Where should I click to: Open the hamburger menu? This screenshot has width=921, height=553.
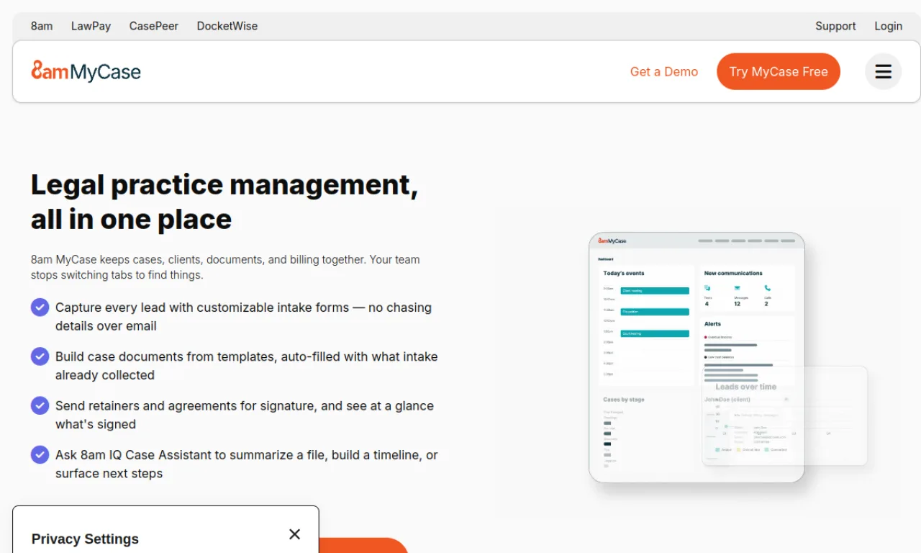[x=883, y=71]
